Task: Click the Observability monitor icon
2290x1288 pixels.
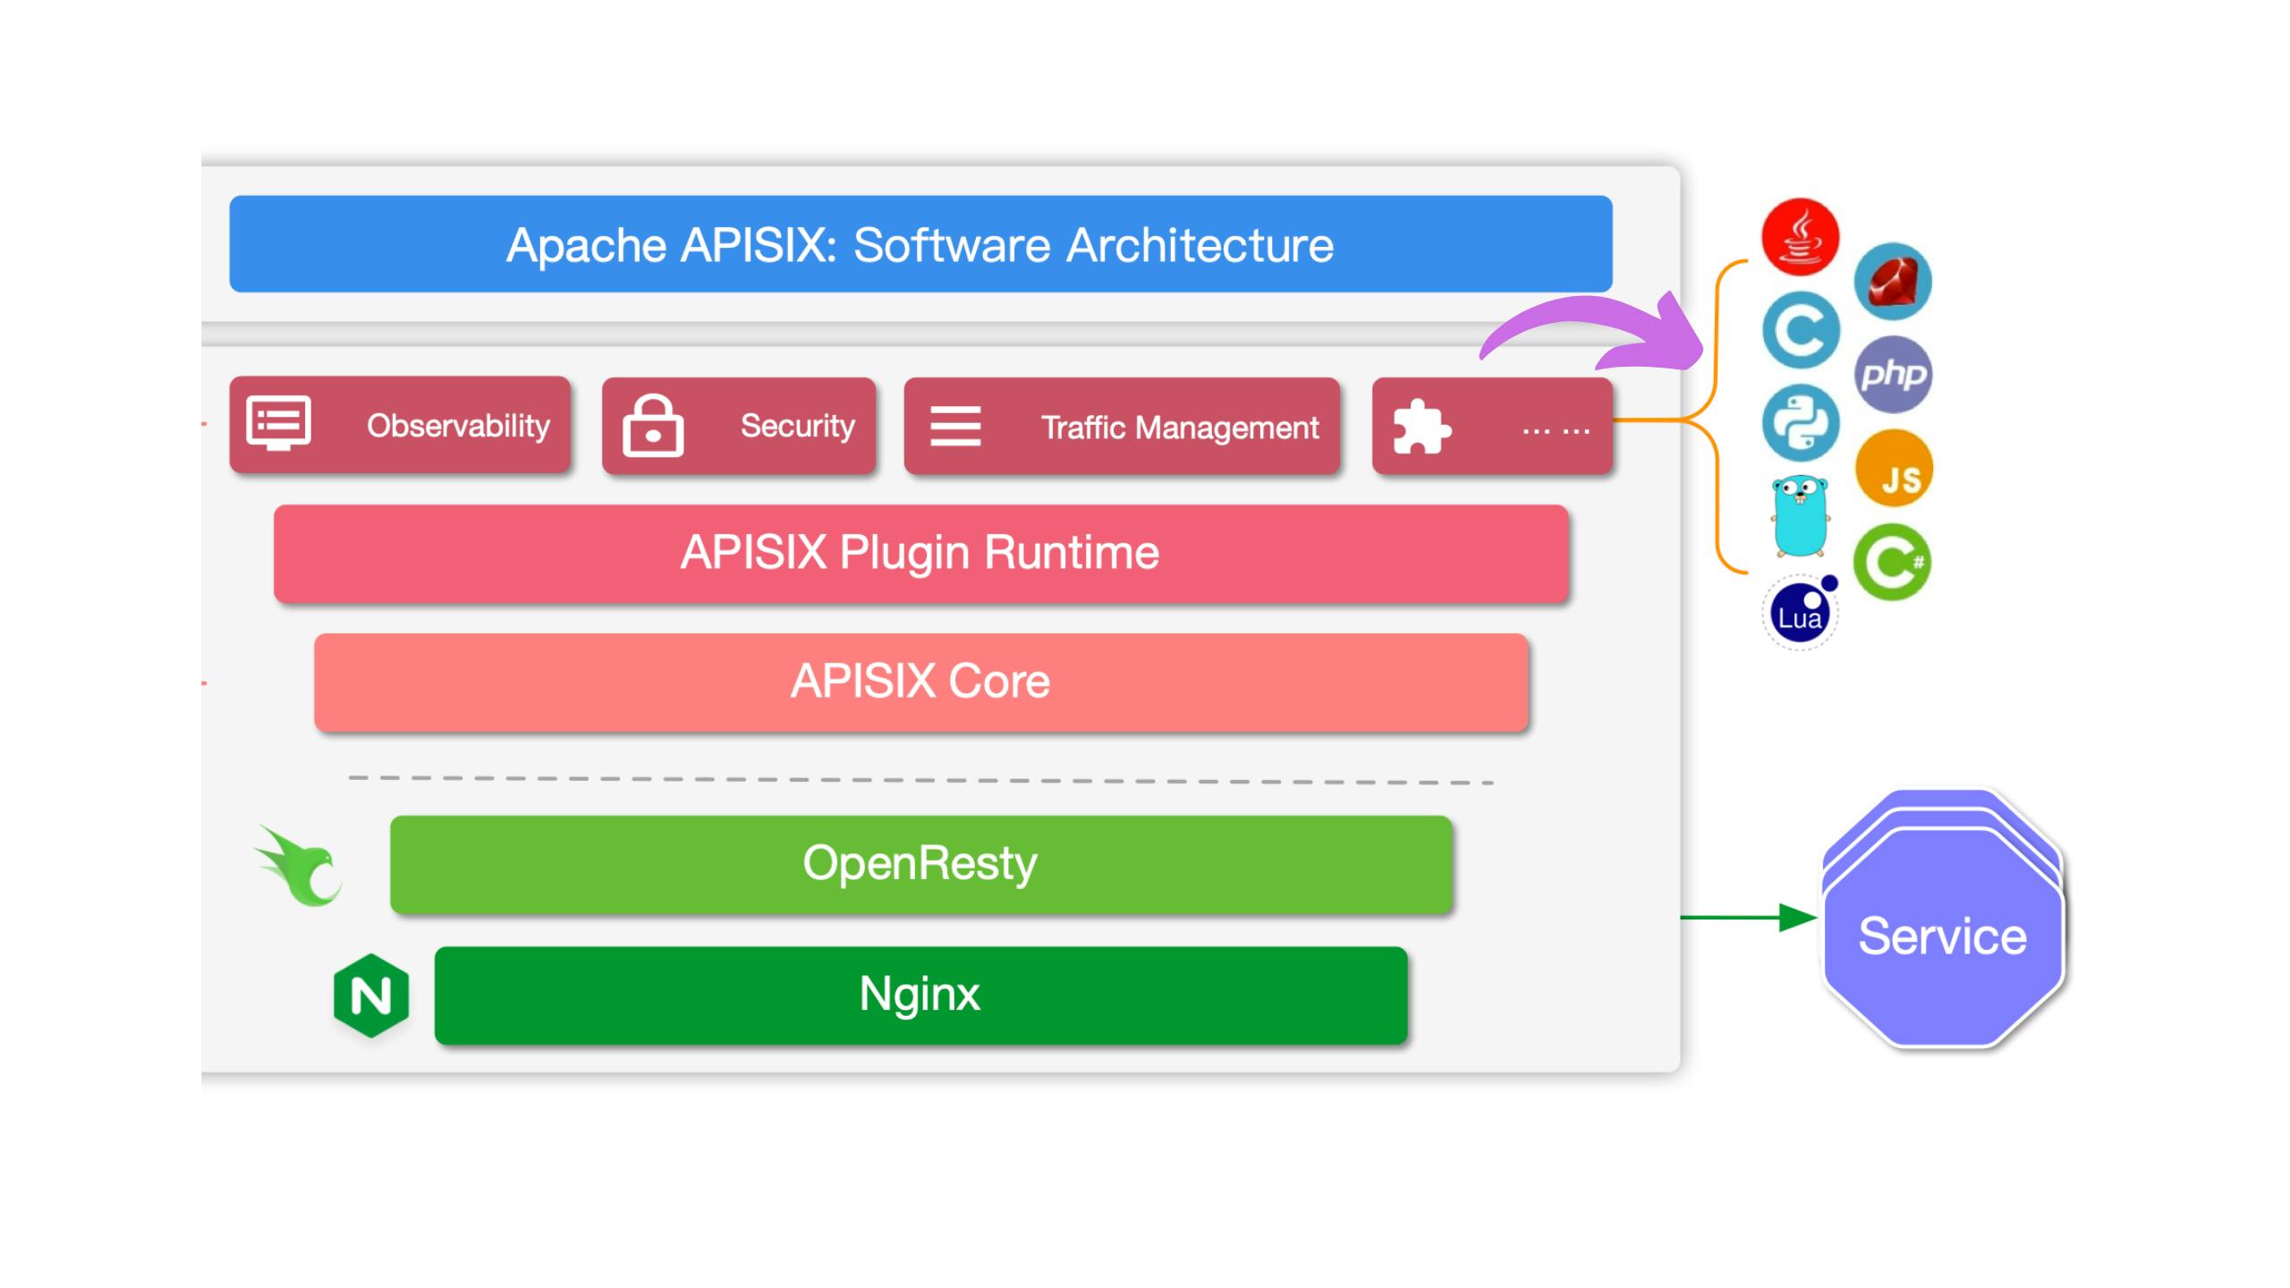Action: pos(278,424)
